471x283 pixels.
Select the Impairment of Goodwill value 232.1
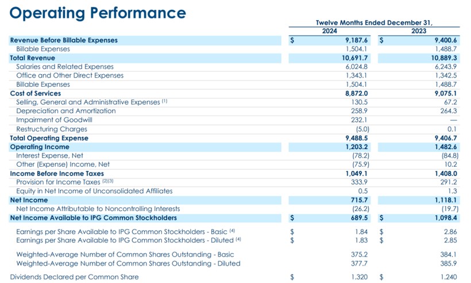359,120
